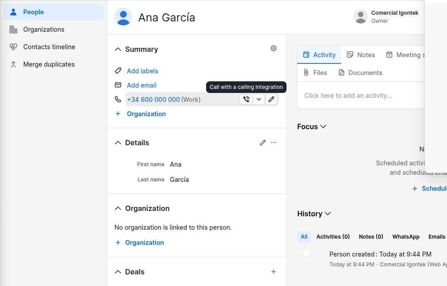Click No organization is linked text

173,227
